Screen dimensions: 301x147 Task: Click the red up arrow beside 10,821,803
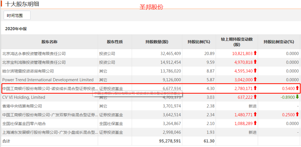pos(255,53)
